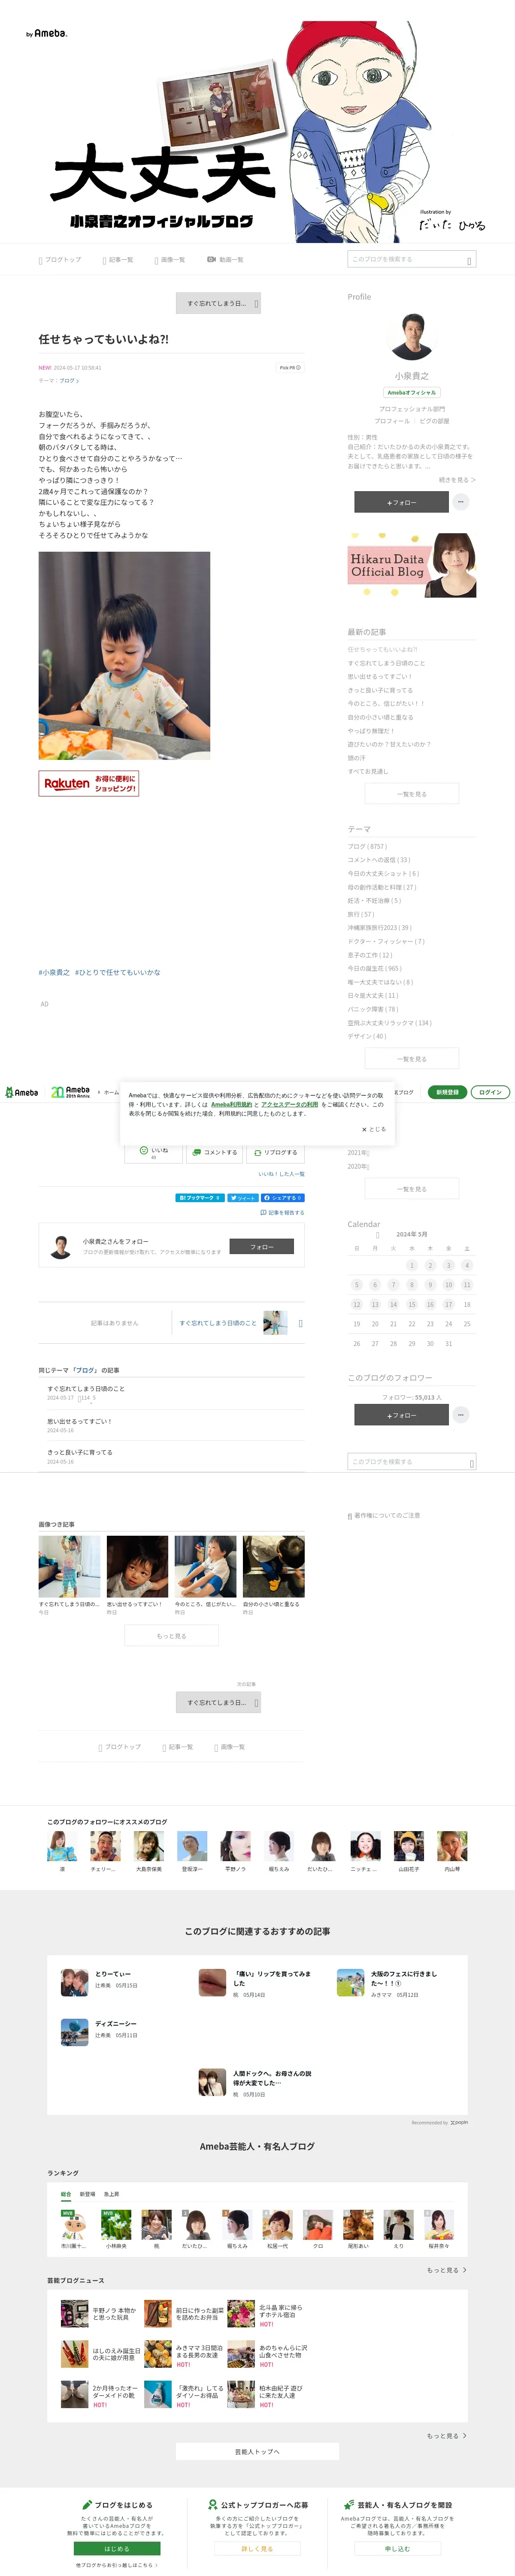Click the round profile photo of 小泉貴之
This screenshot has width=515, height=2576.
coord(411,337)
